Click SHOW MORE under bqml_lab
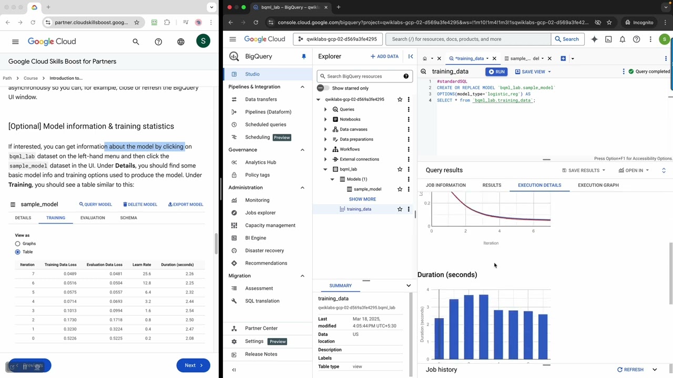Image resolution: width=673 pixels, height=378 pixels. 362,199
